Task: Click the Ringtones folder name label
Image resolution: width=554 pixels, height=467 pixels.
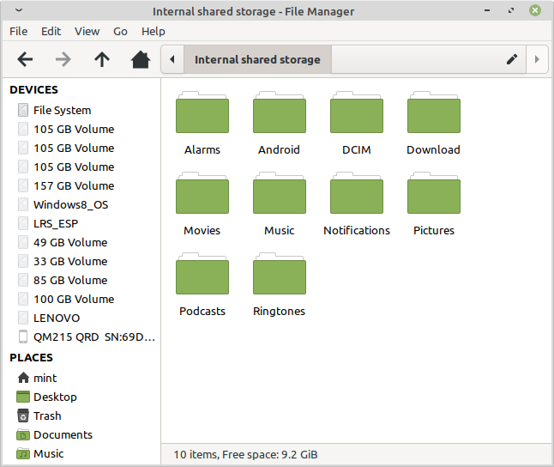Action: coord(279,312)
